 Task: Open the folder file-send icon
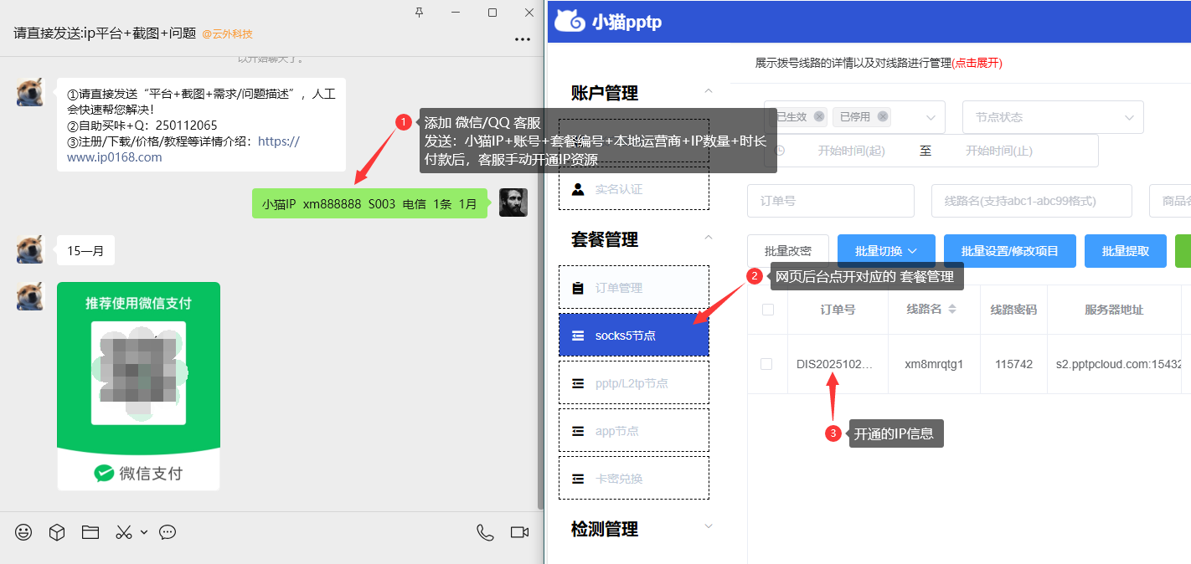[90, 532]
